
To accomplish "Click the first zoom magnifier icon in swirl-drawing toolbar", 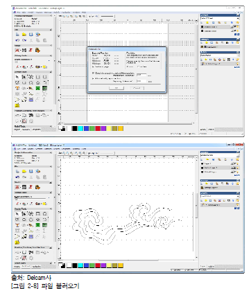I will pos(64,153).
